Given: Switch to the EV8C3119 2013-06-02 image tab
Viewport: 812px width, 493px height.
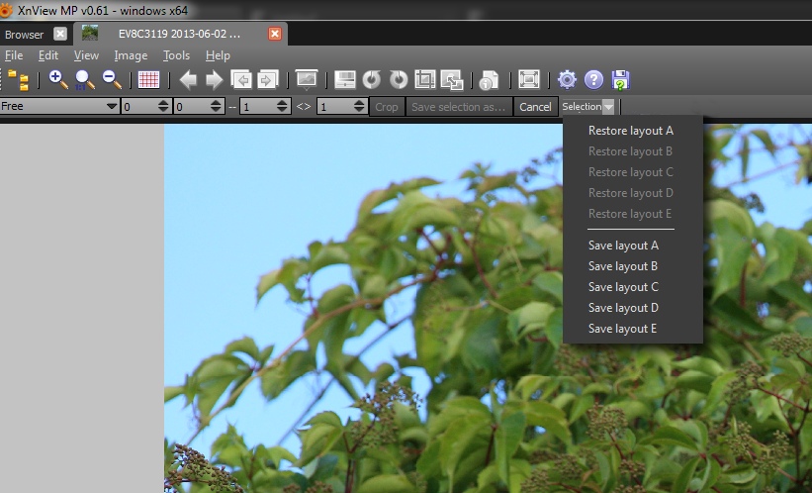Looking at the screenshot, I should [x=179, y=34].
